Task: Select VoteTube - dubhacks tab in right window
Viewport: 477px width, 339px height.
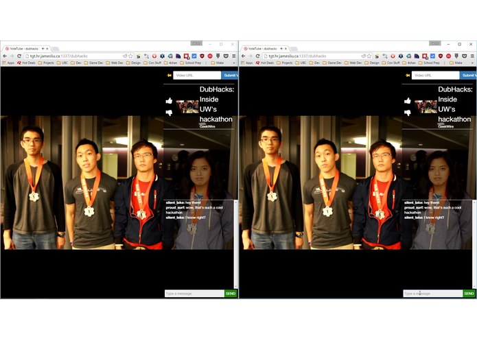Action: (264, 49)
